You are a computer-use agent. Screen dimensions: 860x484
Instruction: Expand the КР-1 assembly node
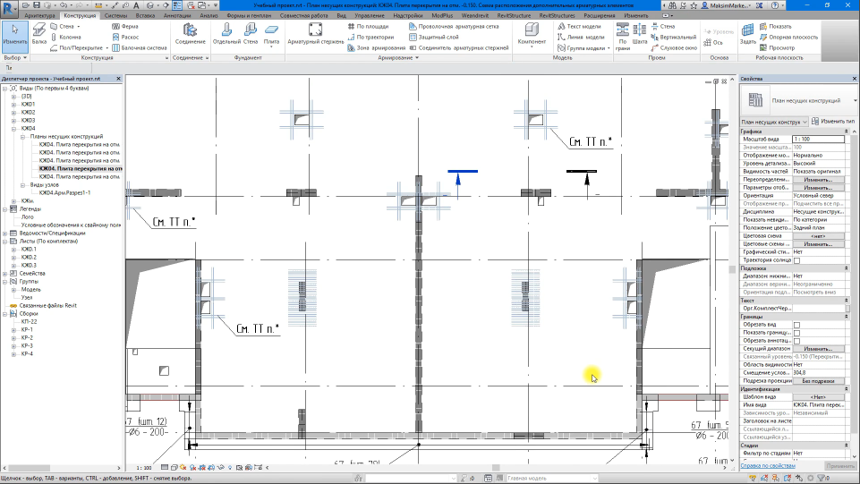pyautogui.click(x=13, y=330)
